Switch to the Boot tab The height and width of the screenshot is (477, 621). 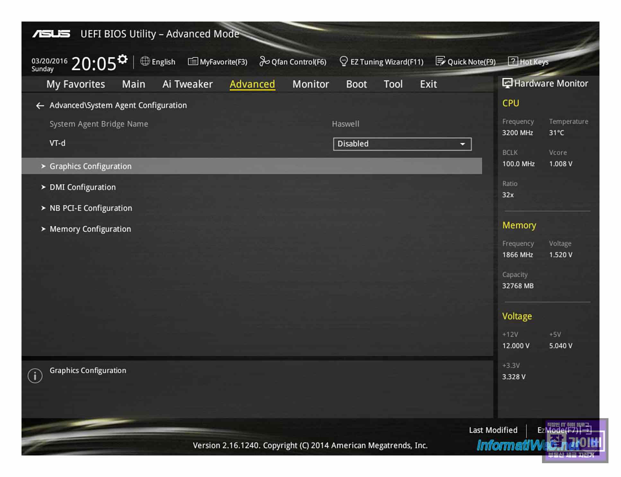pyautogui.click(x=356, y=84)
